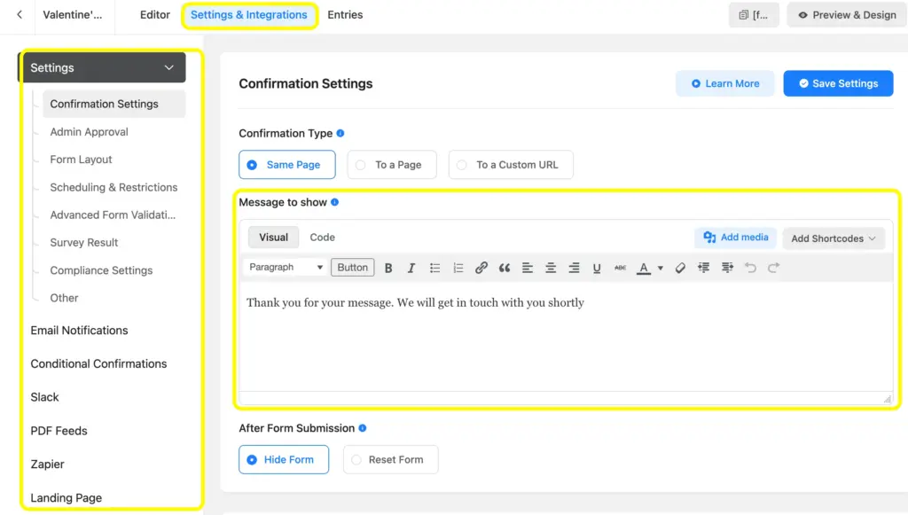Choose 'To a Page' as confirmation type
Viewport: 908px width, 515px height.
(392, 164)
